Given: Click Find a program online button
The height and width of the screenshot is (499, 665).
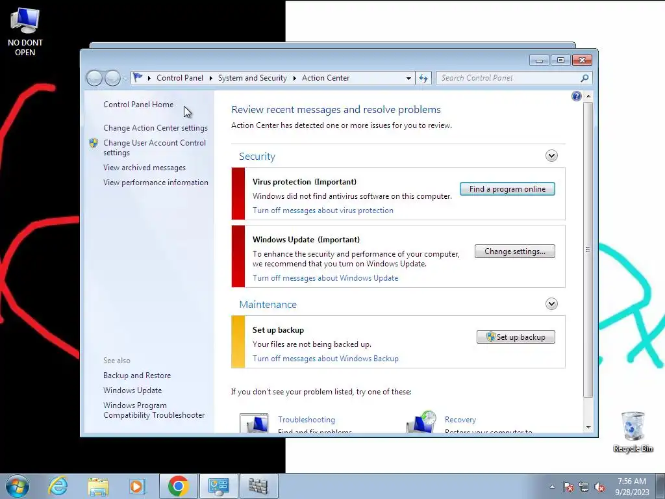Looking at the screenshot, I should [x=507, y=189].
